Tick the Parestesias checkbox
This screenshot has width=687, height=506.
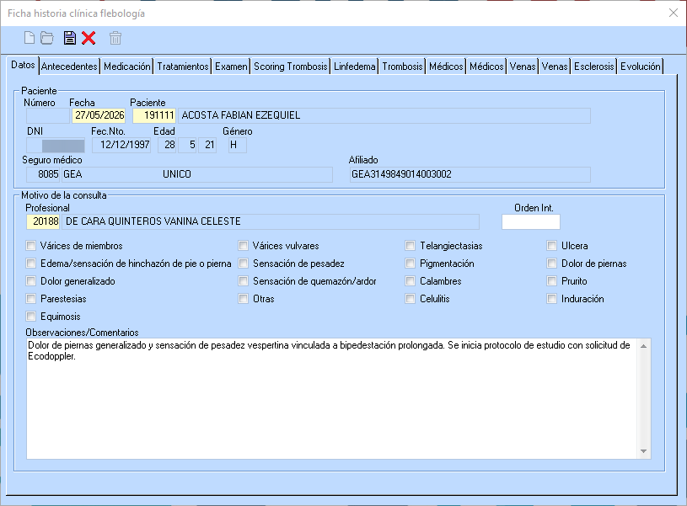(30, 299)
